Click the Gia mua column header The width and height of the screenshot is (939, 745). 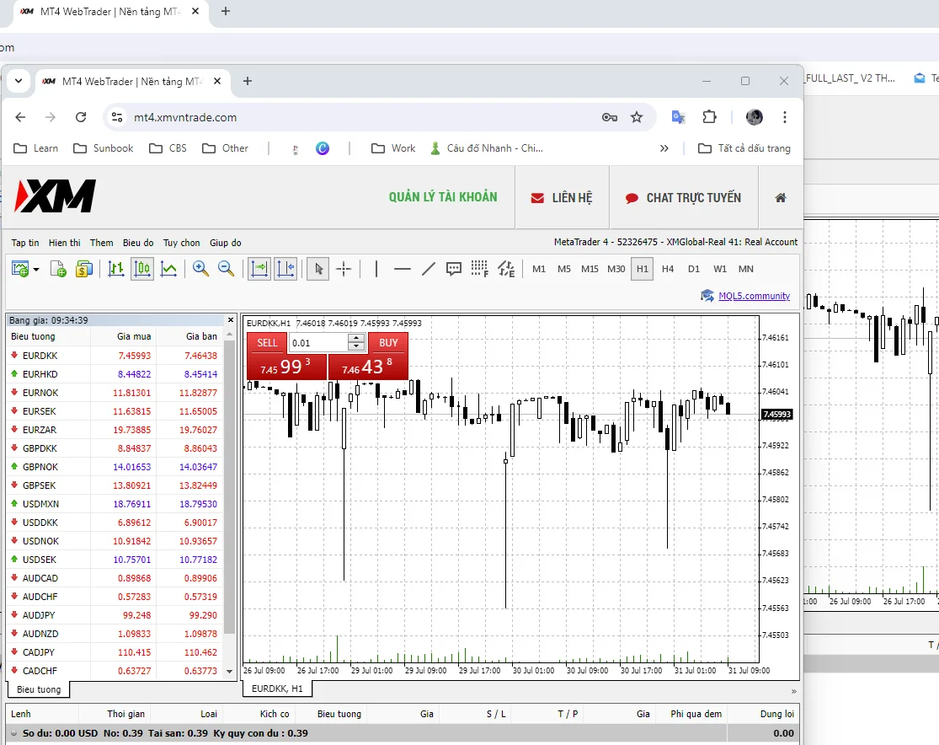click(134, 336)
